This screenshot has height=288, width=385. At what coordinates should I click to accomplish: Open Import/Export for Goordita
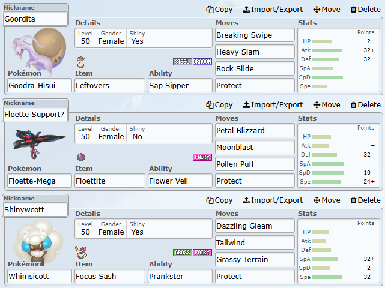tap(273, 10)
